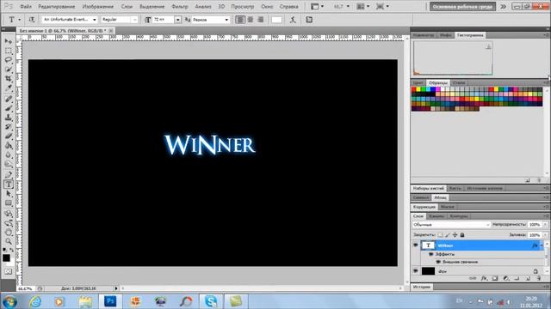Select the Pen tool
Screen dimensions: 551x309
point(9,174)
